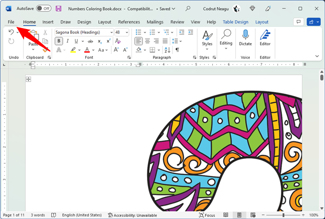Click the Save icon in title bar

59,9
